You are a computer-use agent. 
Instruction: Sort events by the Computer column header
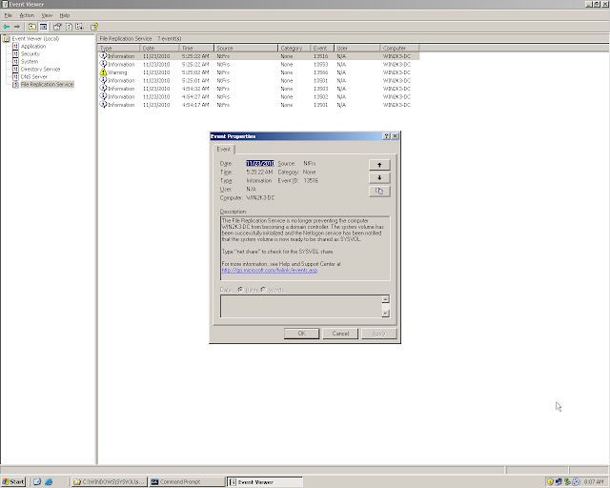pos(400,48)
